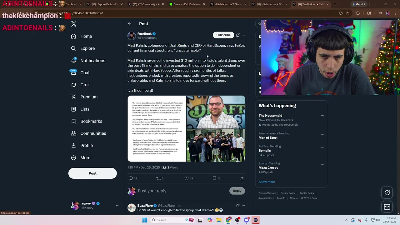Subscribe to FearBuck
The width and height of the screenshot is (400, 225).
(x=223, y=35)
